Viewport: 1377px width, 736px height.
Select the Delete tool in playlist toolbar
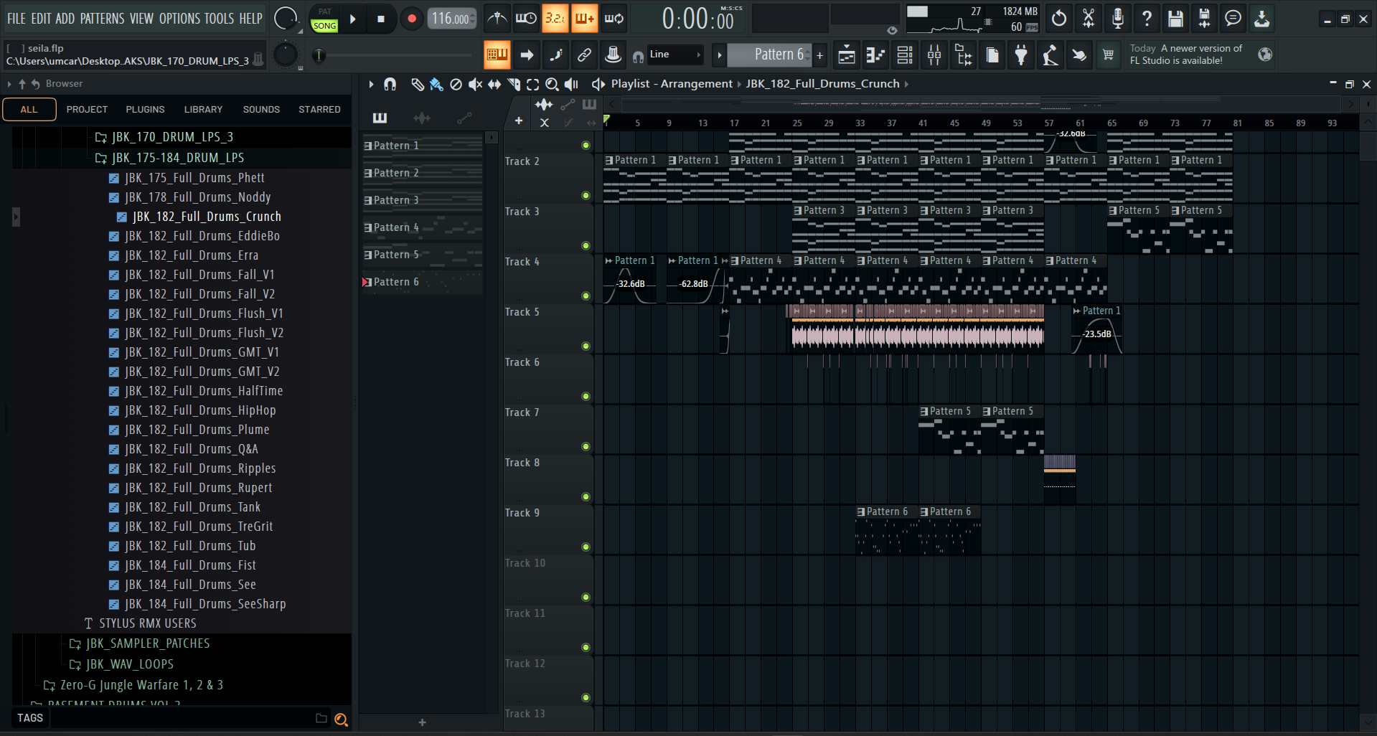tap(456, 84)
